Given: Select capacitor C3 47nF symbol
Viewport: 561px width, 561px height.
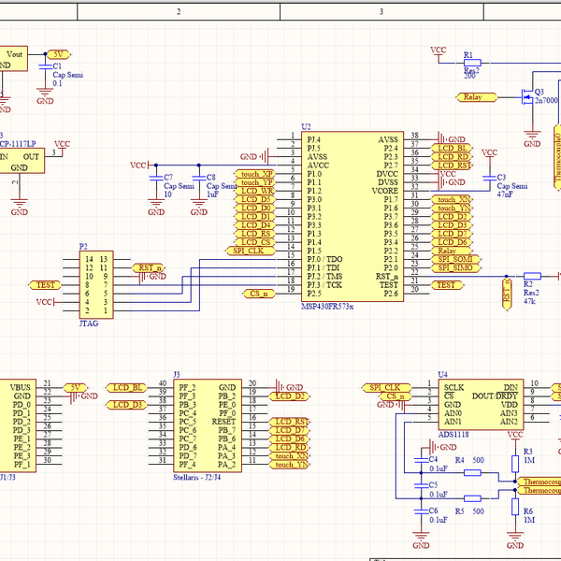Looking at the screenshot, I should (x=489, y=178).
